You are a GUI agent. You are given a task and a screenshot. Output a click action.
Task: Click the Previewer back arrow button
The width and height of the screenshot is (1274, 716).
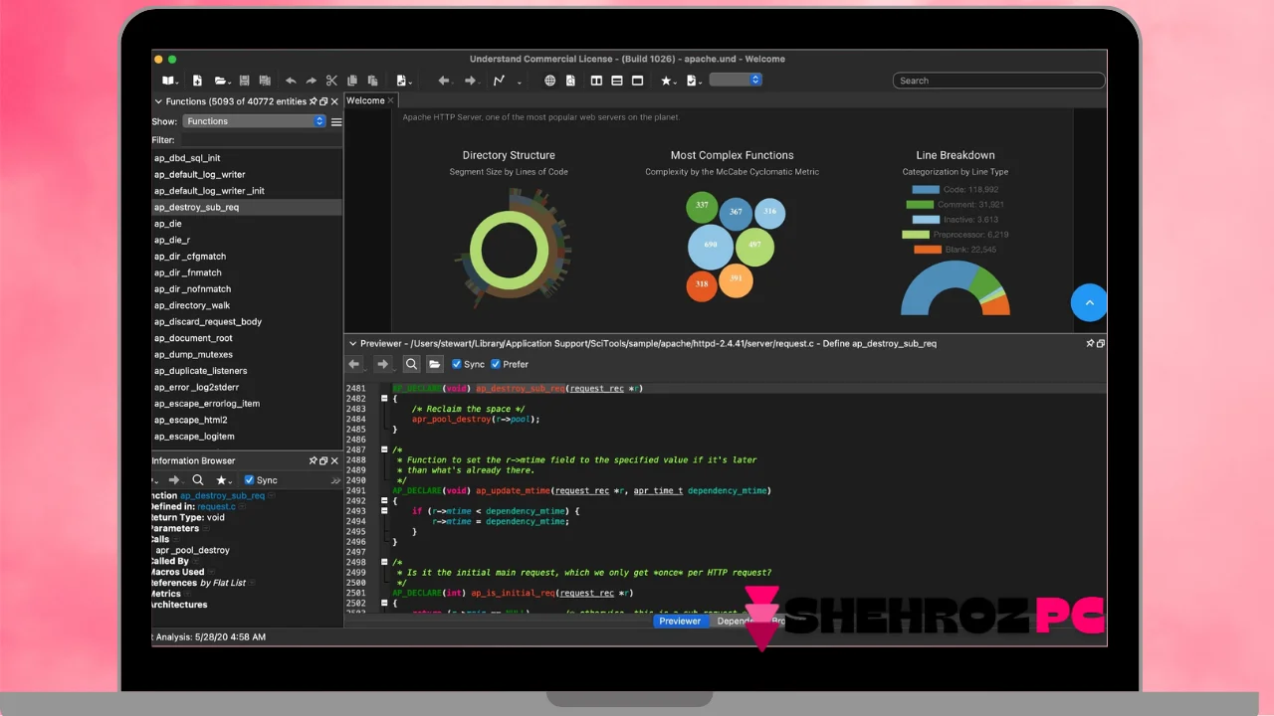(x=354, y=364)
